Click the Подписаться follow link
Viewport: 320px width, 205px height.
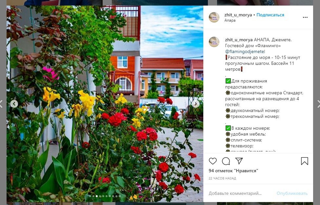[270, 15]
